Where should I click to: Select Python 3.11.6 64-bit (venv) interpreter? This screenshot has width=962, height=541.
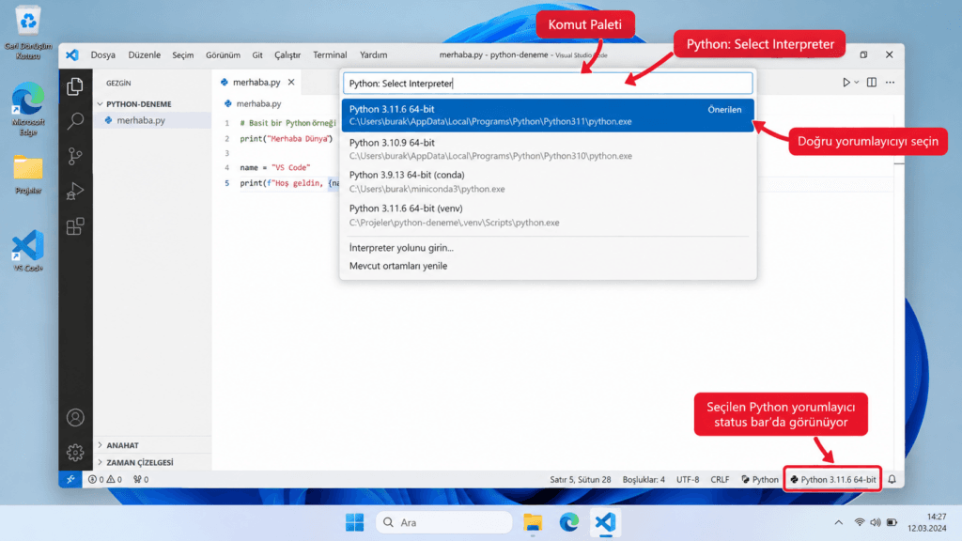click(x=548, y=215)
